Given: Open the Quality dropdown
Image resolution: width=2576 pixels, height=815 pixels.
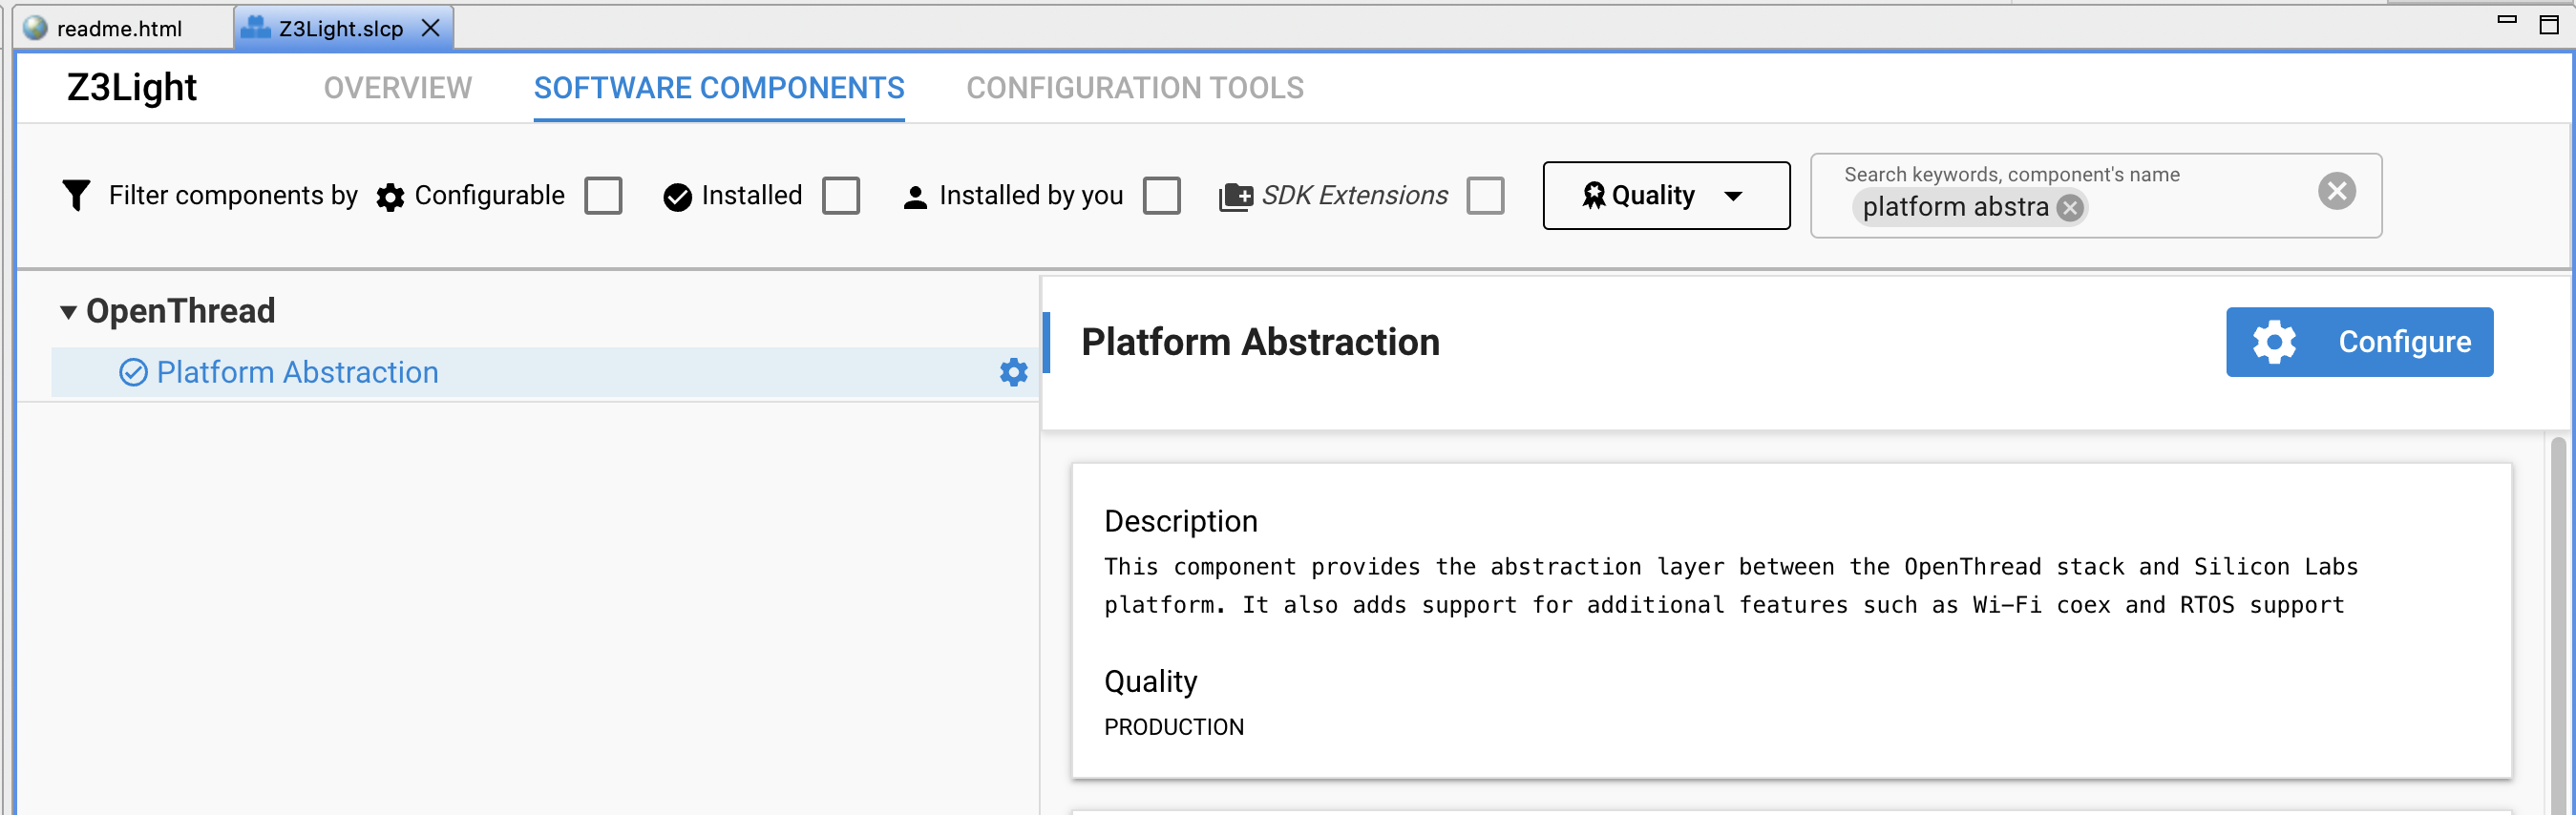Looking at the screenshot, I should 1666,196.
